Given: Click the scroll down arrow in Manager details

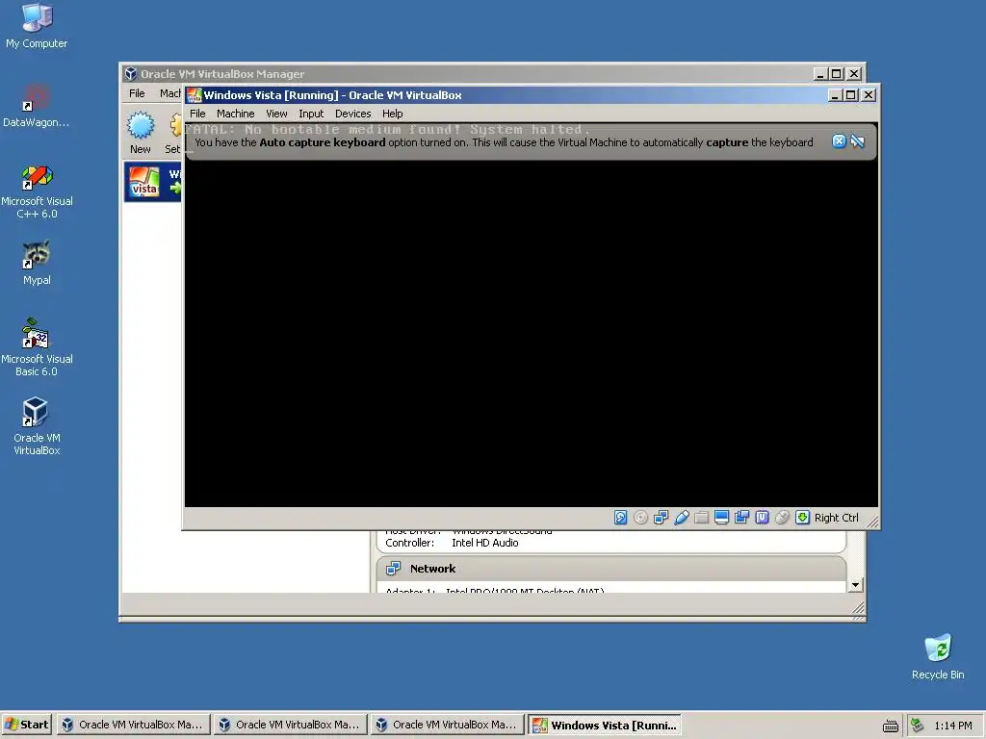Looking at the screenshot, I should [x=855, y=585].
